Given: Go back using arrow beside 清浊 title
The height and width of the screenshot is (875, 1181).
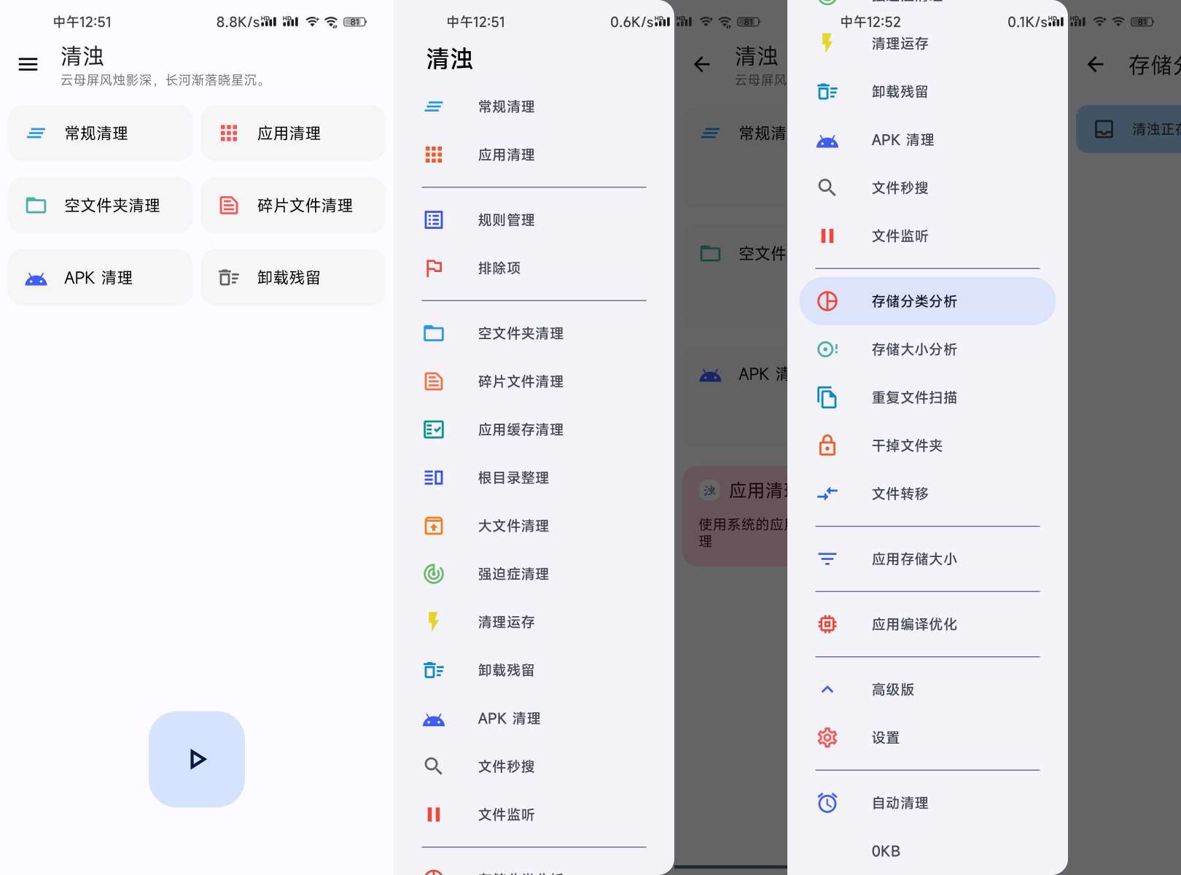Looking at the screenshot, I should click(x=701, y=65).
